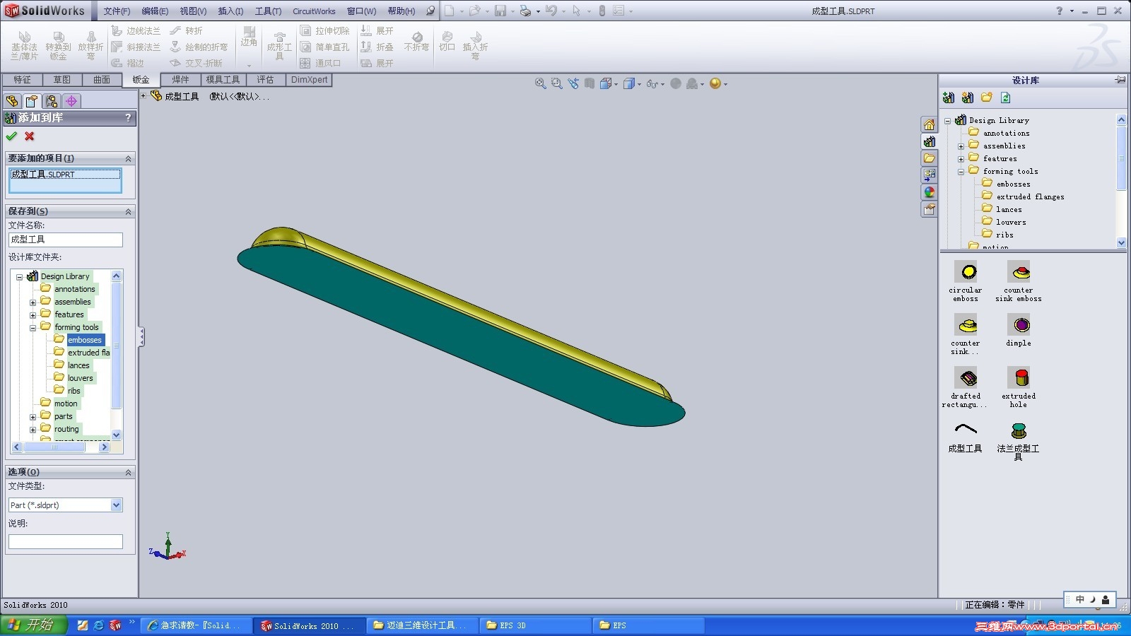Select embosses folder in left library tree
Image resolution: width=1131 pixels, height=636 pixels.
(85, 340)
